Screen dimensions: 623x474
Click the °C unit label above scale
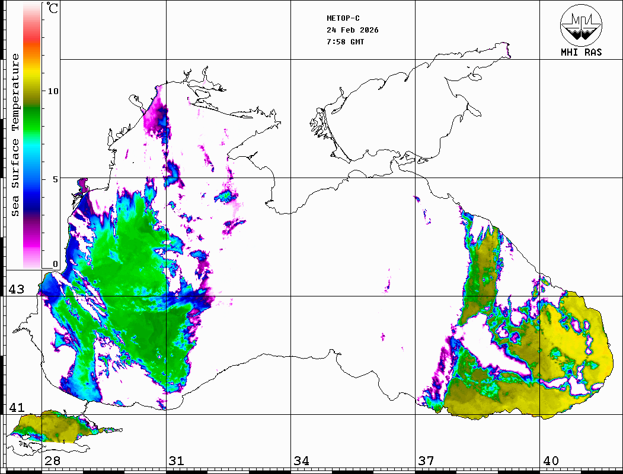(53, 9)
